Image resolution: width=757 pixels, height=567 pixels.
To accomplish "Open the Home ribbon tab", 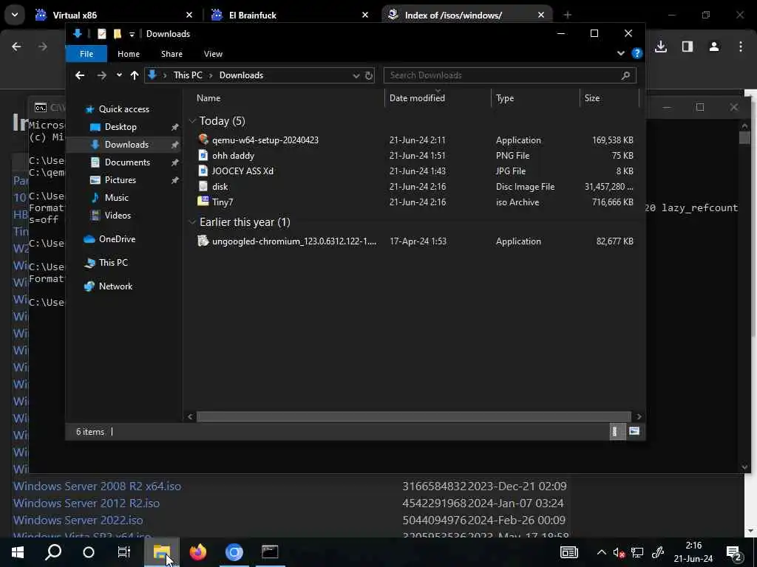I will (x=129, y=53).
